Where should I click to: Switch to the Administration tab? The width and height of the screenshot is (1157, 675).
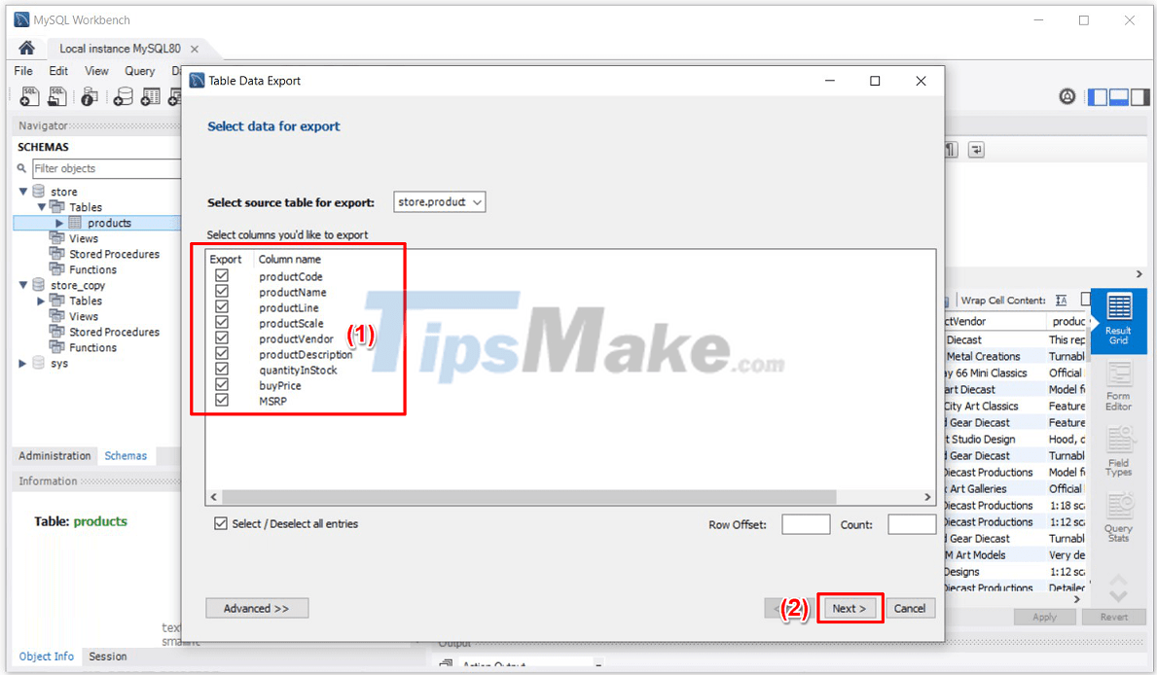point(54,455)
